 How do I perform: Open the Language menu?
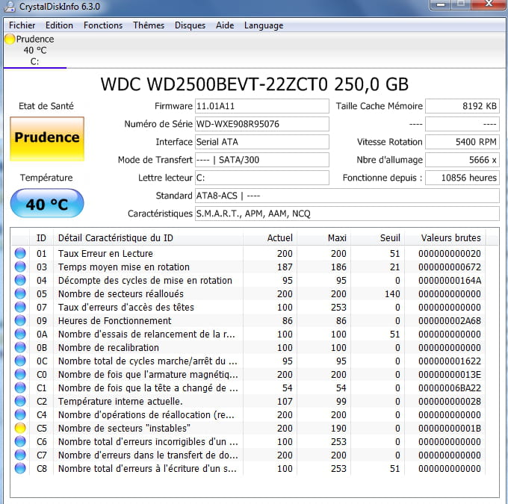(263, 25)
